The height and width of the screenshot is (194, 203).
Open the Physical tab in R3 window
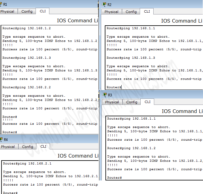pos(112,102)
